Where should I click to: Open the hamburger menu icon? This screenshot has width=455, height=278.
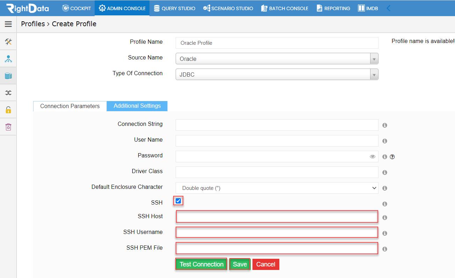tap(8, 24)
